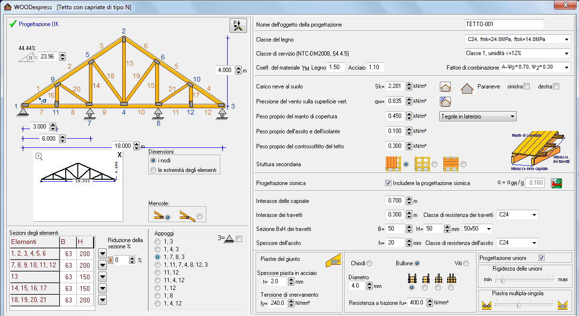
Task: Click the multiple plate icon left of slider
Action: point(487,305)
